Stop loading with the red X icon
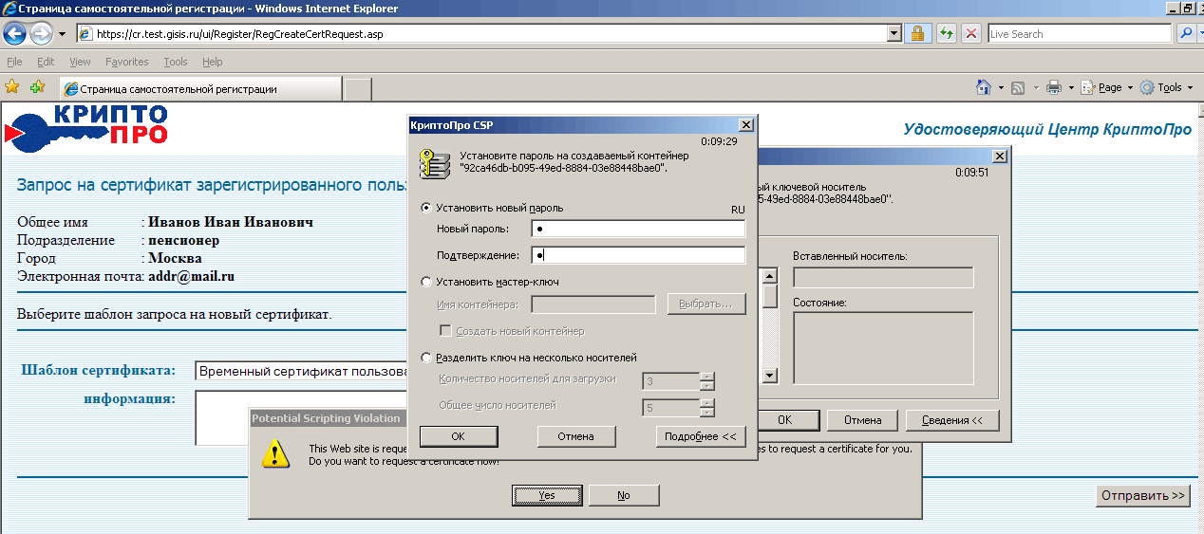 coord(970,33)
